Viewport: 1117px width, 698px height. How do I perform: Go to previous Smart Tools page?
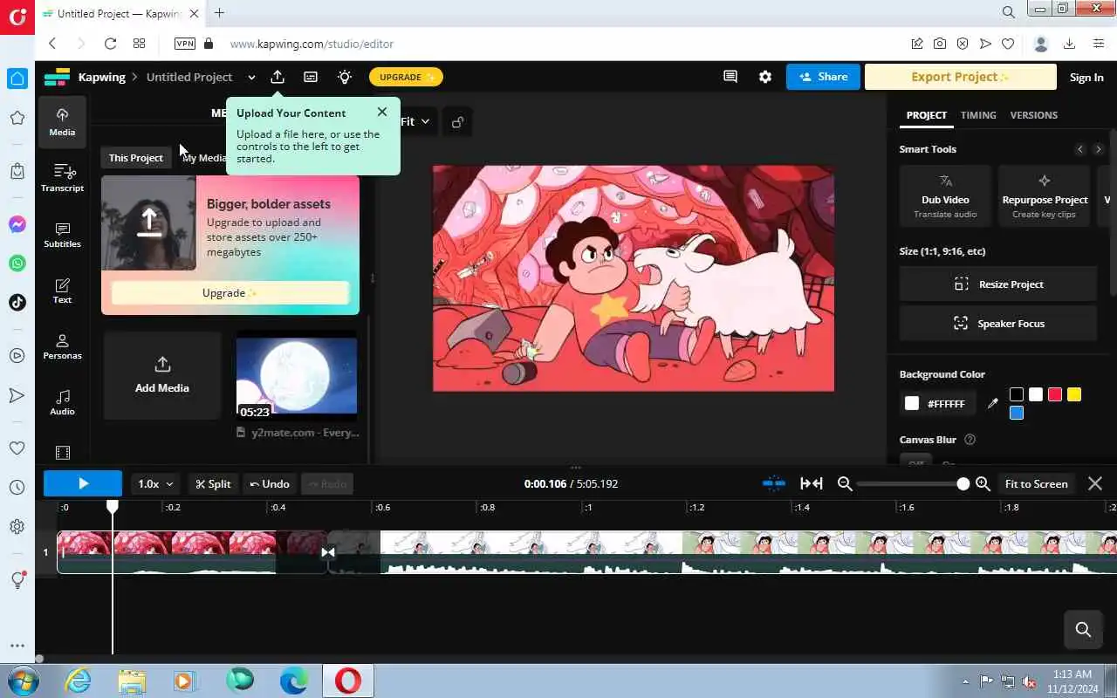pyautogui.click(x=1080, y=149)
